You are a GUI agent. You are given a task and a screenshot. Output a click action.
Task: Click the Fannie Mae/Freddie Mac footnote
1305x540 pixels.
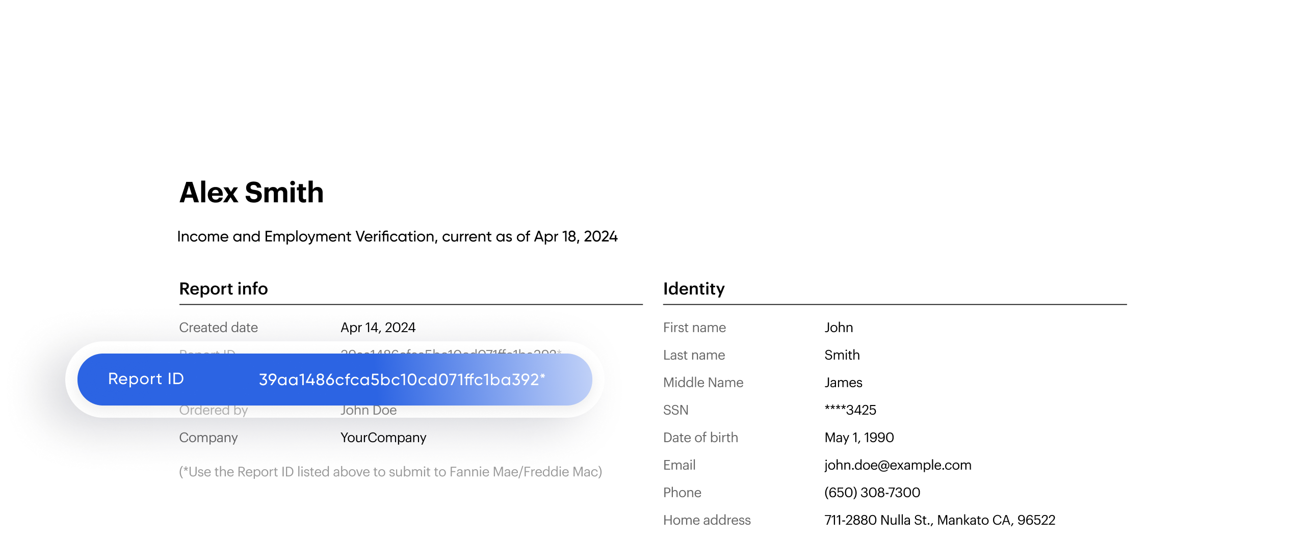(390, 472)
